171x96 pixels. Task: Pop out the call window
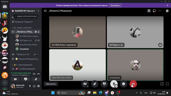[162, 84]
